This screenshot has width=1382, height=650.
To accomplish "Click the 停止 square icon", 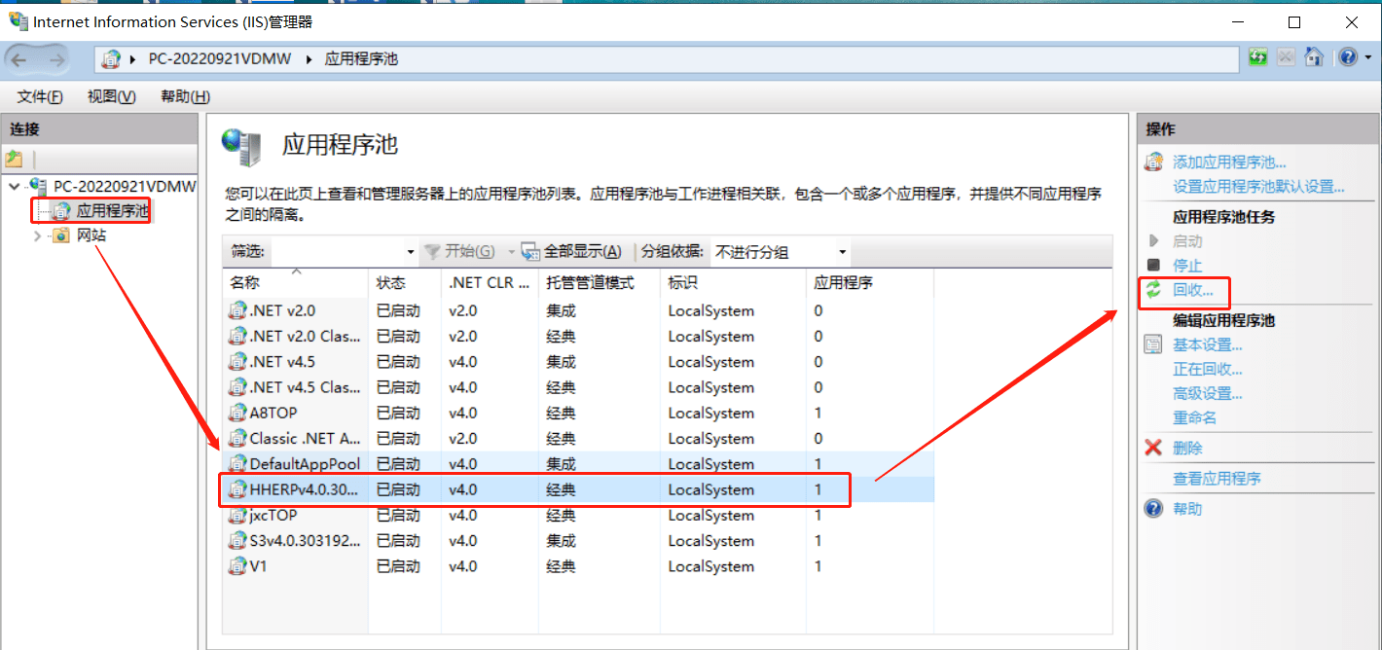I will click(1154, 265).
